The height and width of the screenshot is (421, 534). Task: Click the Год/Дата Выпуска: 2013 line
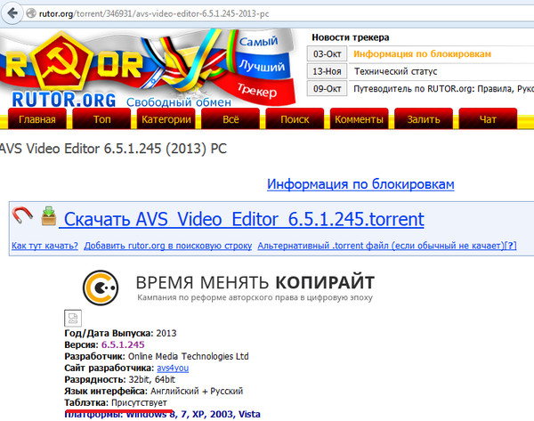click(120, 333)
